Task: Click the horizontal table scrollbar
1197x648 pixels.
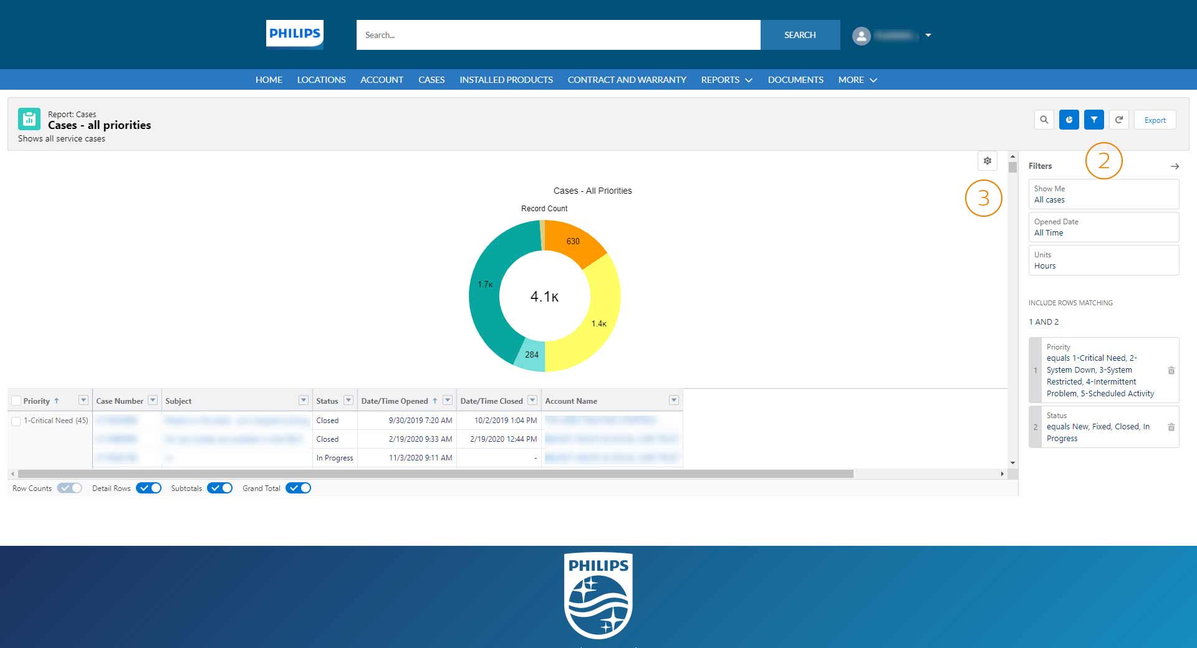Action: [x=435, y=474]
